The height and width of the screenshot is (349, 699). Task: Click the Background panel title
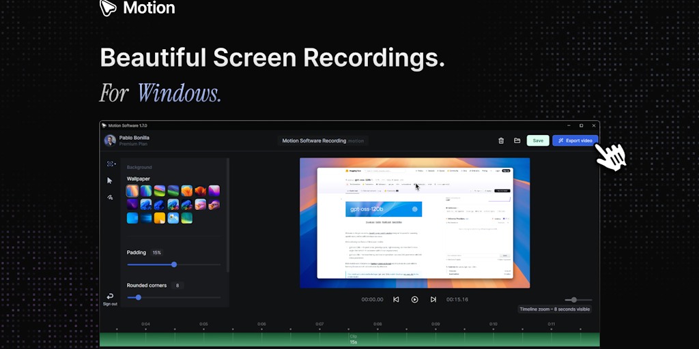[139, 168]
